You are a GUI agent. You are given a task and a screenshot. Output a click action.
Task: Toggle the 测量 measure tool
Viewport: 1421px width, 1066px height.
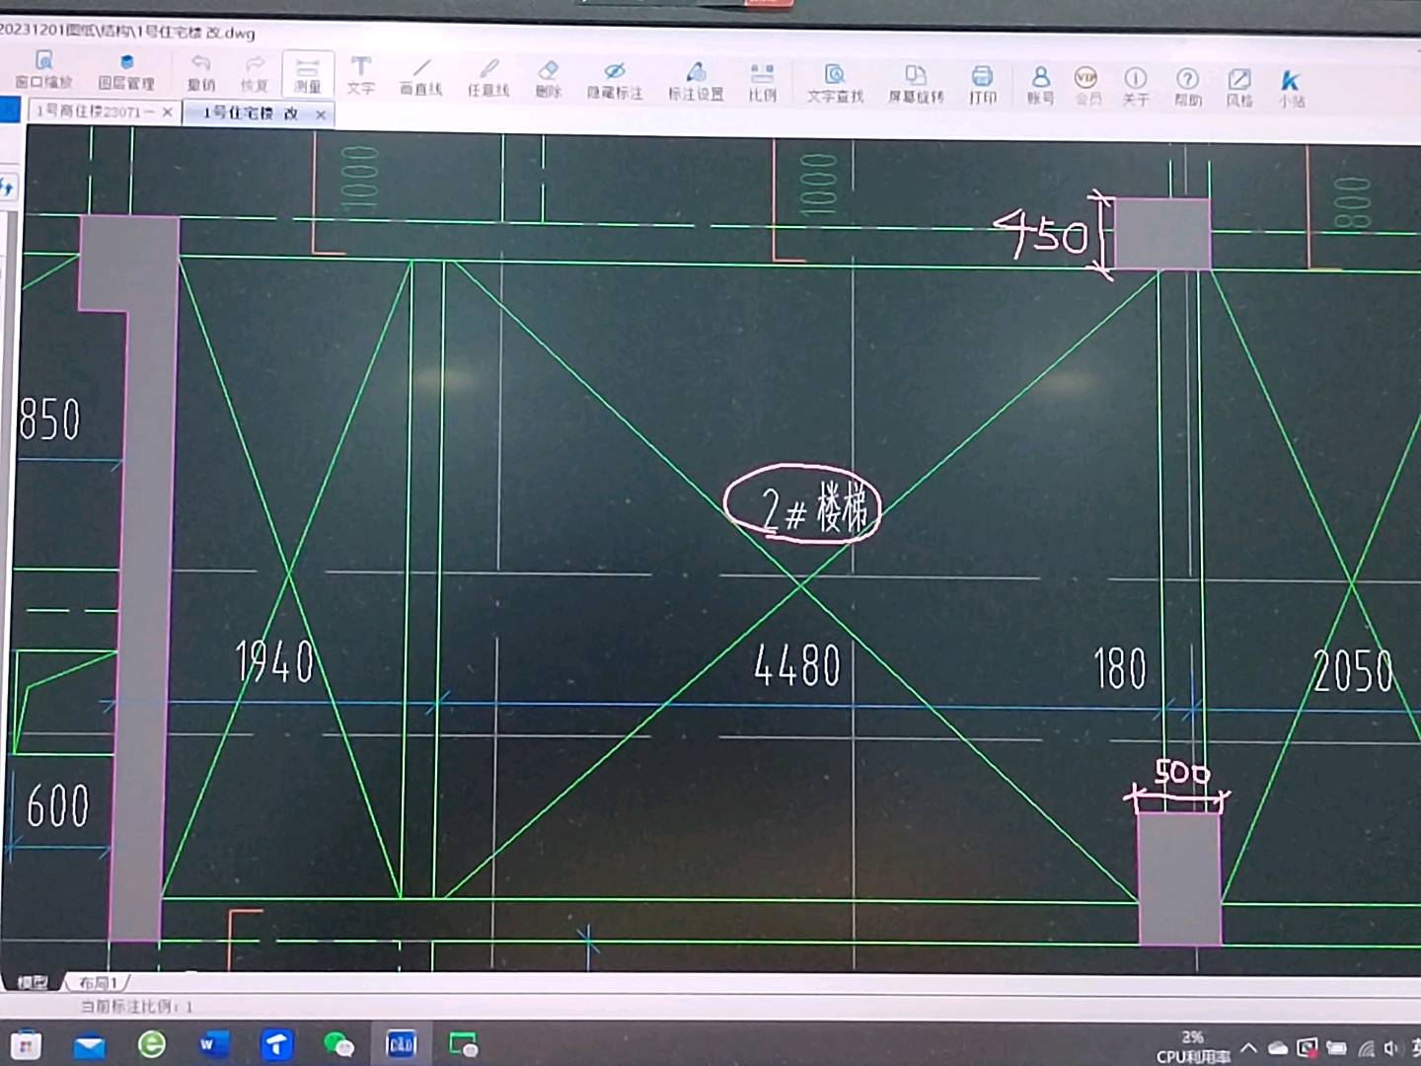308,75
